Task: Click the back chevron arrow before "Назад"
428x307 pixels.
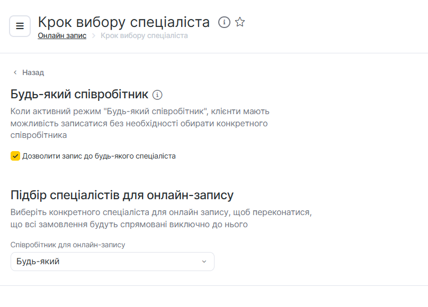Action: click(x=15, y=72)
